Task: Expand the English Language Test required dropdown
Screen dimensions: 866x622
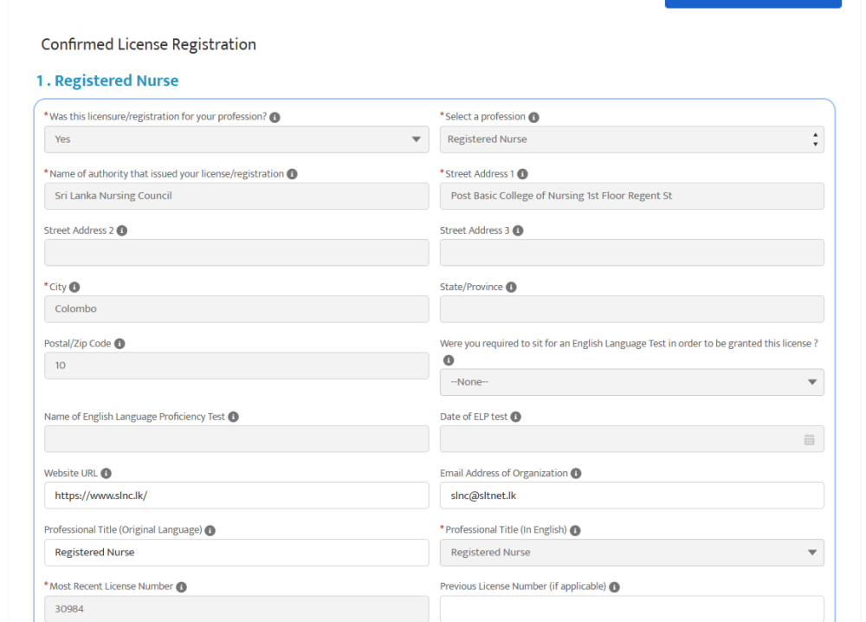Action: [631, 382]
